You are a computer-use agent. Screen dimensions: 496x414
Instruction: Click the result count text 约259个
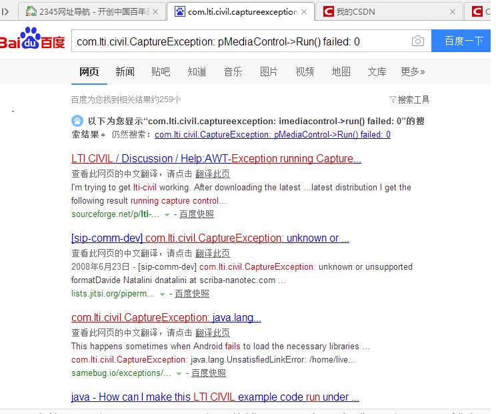pos(167,99)
